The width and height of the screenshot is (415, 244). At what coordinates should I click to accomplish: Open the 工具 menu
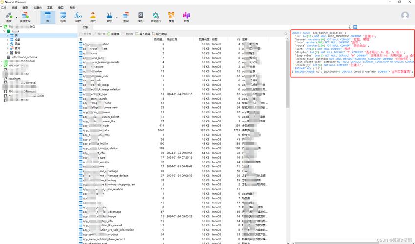point(50,8)
